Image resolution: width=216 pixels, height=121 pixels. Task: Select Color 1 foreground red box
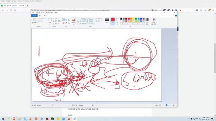click(x=113, y=21)
